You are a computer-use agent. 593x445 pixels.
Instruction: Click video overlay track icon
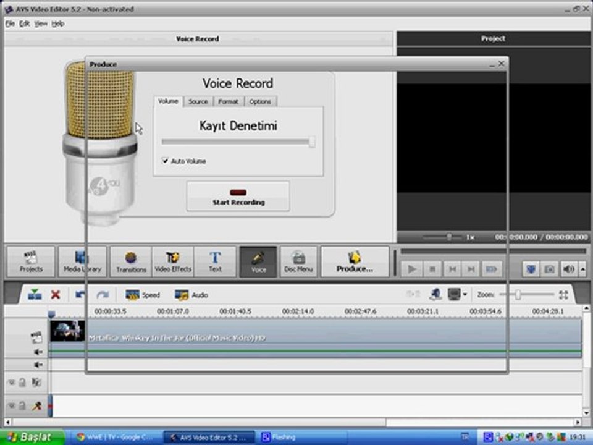point(36,382)
